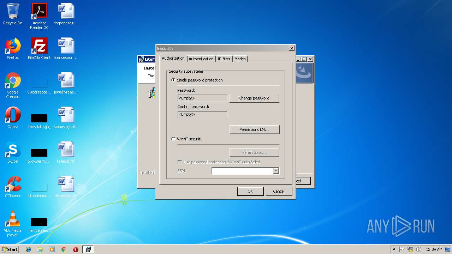Open the jewelryreas document icon
452x254 pixels.
point(66,83)
